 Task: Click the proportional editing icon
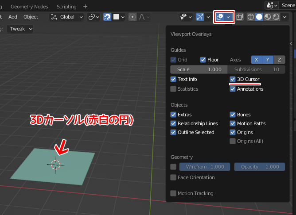(x=132, y=17)
